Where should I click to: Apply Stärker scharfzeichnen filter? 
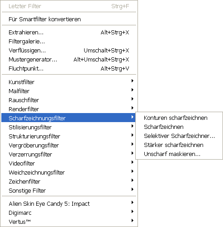click(179, 145)
